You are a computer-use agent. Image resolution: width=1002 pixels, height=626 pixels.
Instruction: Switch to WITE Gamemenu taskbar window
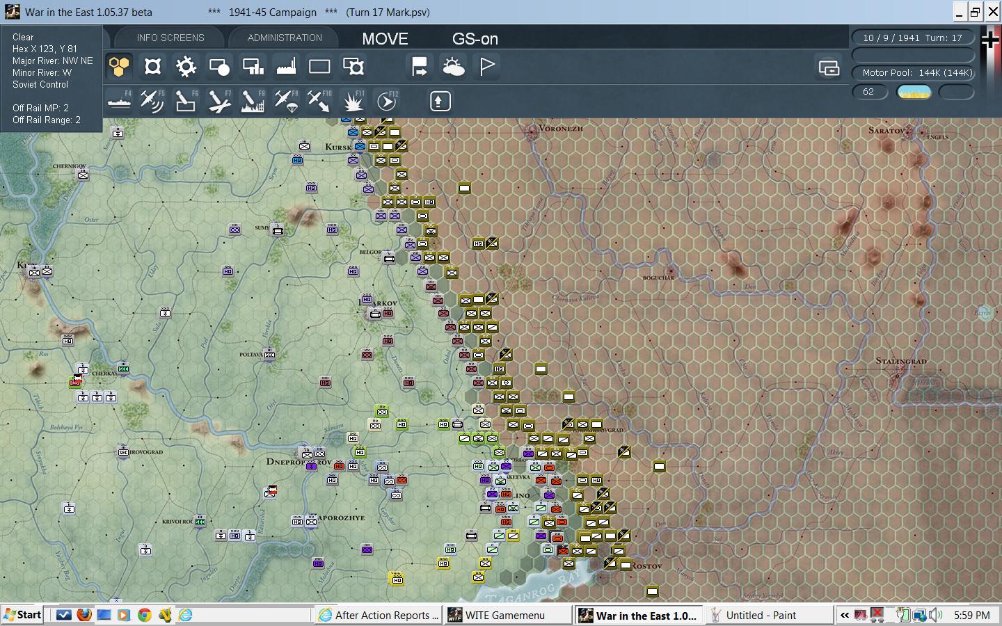pyautogui.click(x=508, y=615)
